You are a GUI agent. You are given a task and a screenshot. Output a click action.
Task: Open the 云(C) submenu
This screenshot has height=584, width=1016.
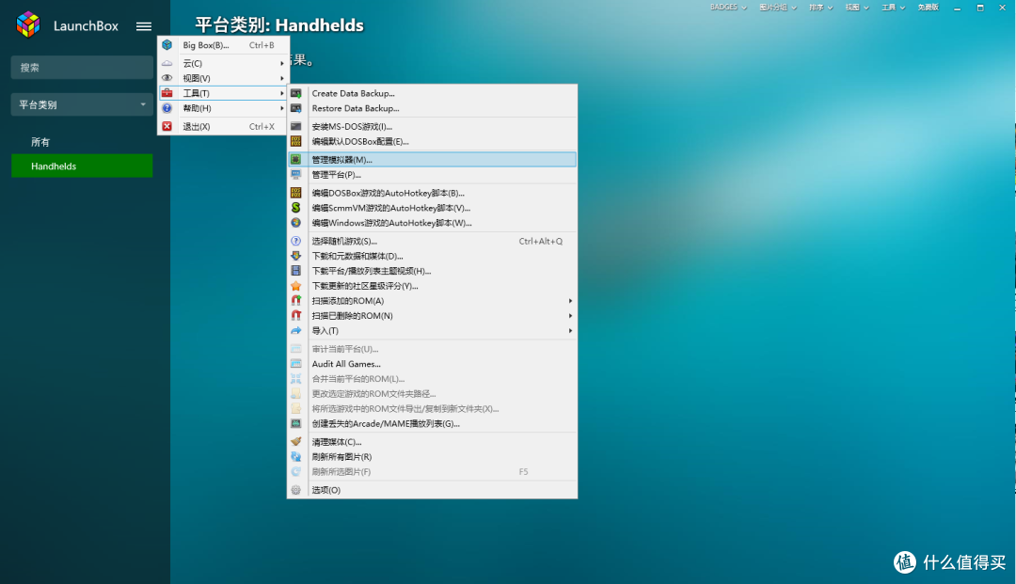pos(223,63)
